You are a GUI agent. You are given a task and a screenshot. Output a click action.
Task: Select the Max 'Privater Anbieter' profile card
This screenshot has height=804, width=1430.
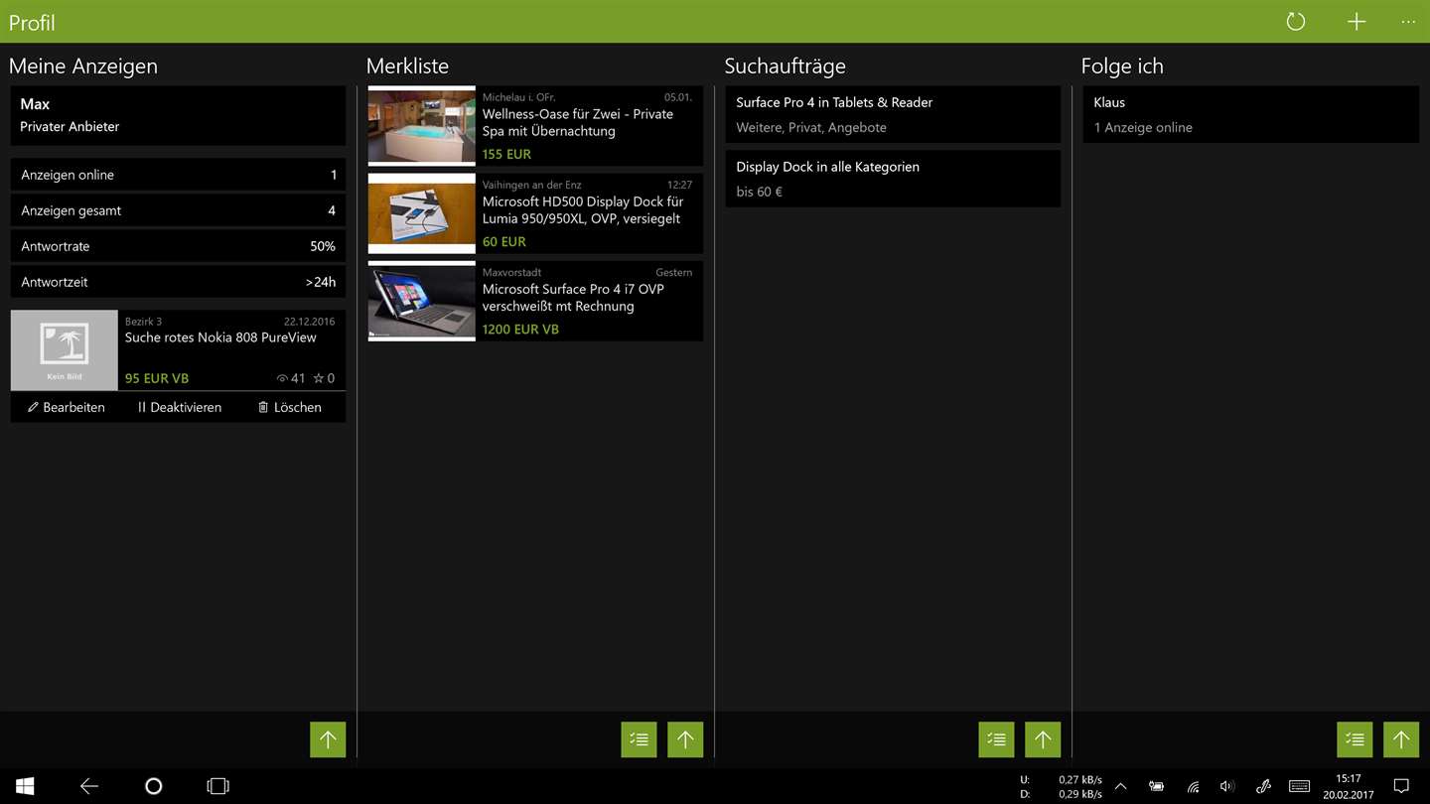coord(178,115)
